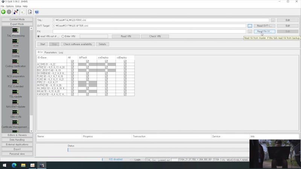Toggle blFlash checkbox for KAFAS4 row
This screenshot has width=301, height=169.
[x=87, y=94]
